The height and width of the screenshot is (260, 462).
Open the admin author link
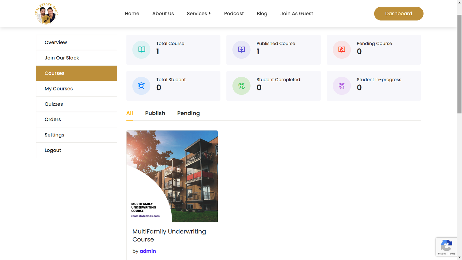pos(148,251)
